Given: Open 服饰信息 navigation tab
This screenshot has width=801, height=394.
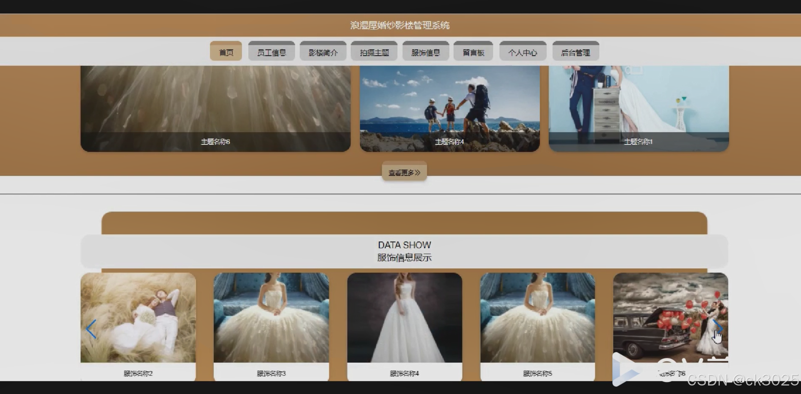Looking at the screenshot, I should click(x=425, y=52).
